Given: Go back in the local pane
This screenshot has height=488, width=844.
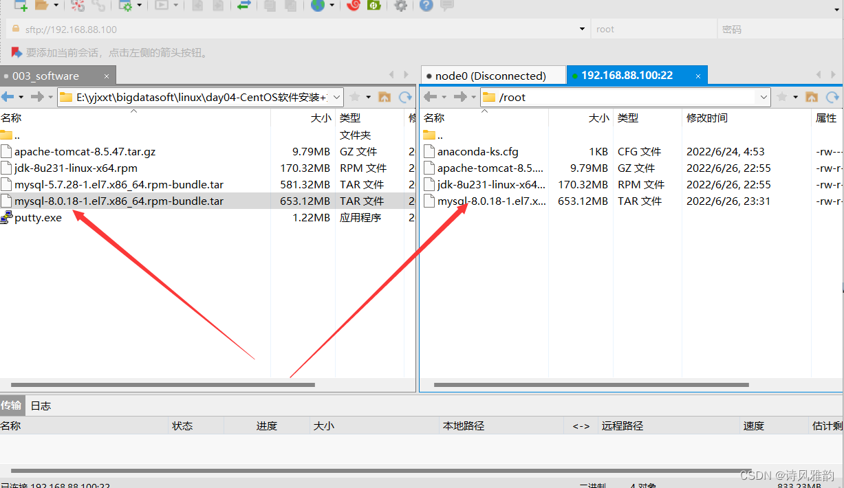Looking at the screenshot, I should point(8,97).
